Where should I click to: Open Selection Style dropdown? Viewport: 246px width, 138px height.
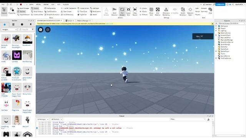190,11
